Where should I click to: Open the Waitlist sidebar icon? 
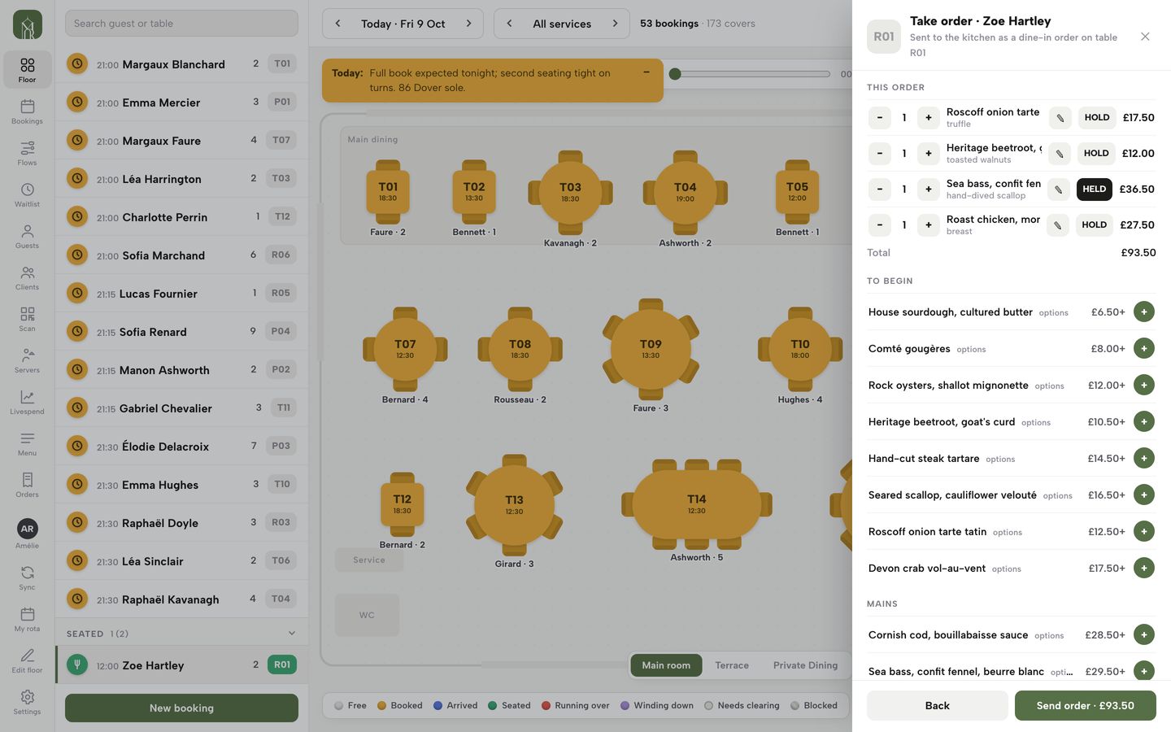coord(27,194)
